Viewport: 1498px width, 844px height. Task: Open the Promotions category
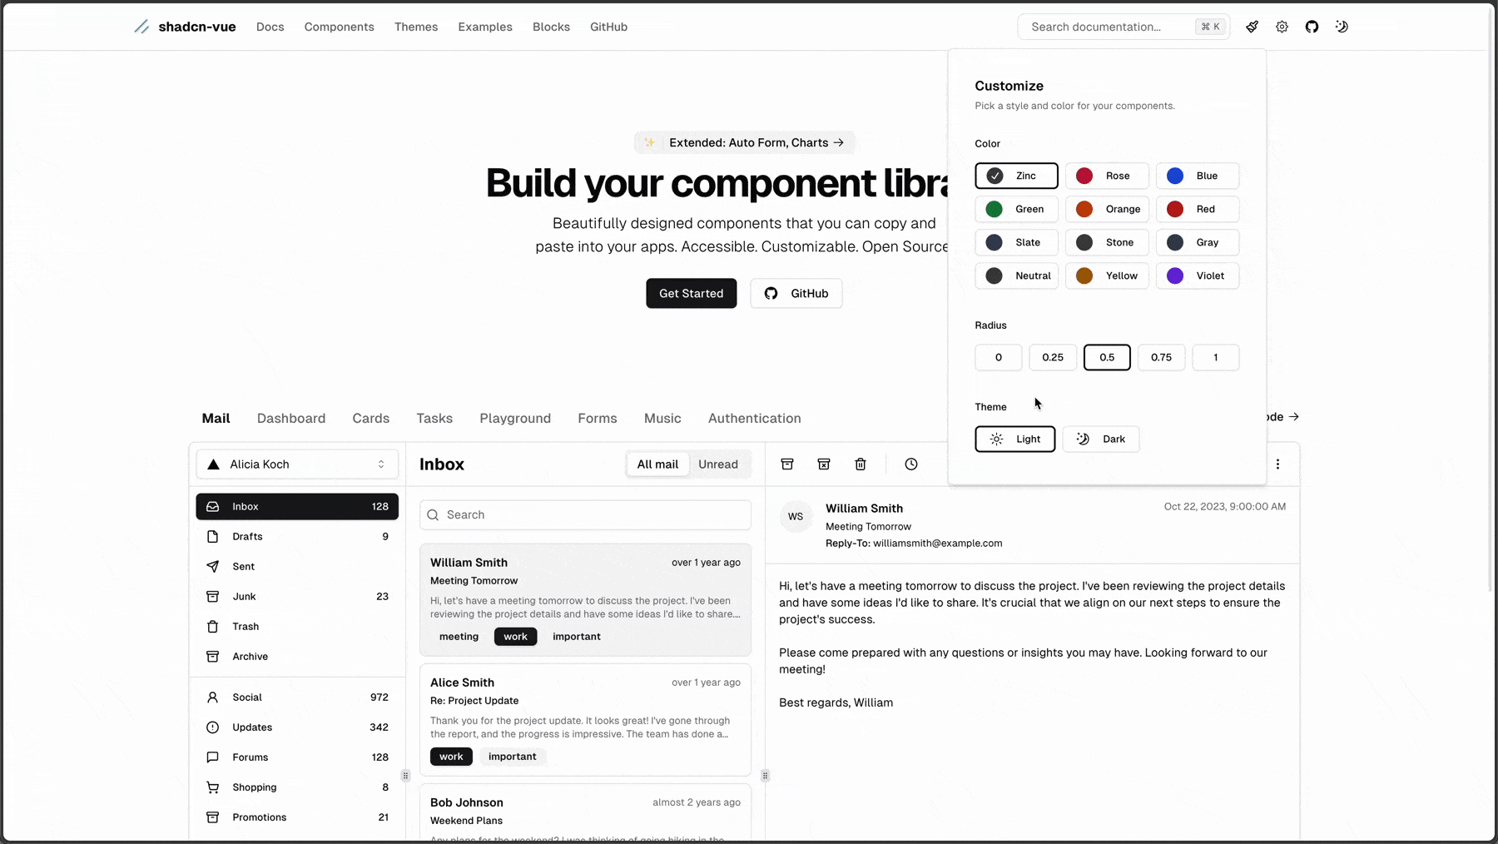pyautogui.click(x=297, y=817)
